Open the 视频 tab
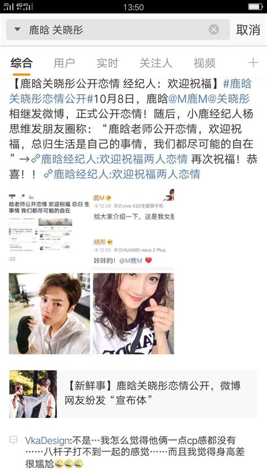Image resolution: width=267 pixels, height=475 pixels. (204, 63)
